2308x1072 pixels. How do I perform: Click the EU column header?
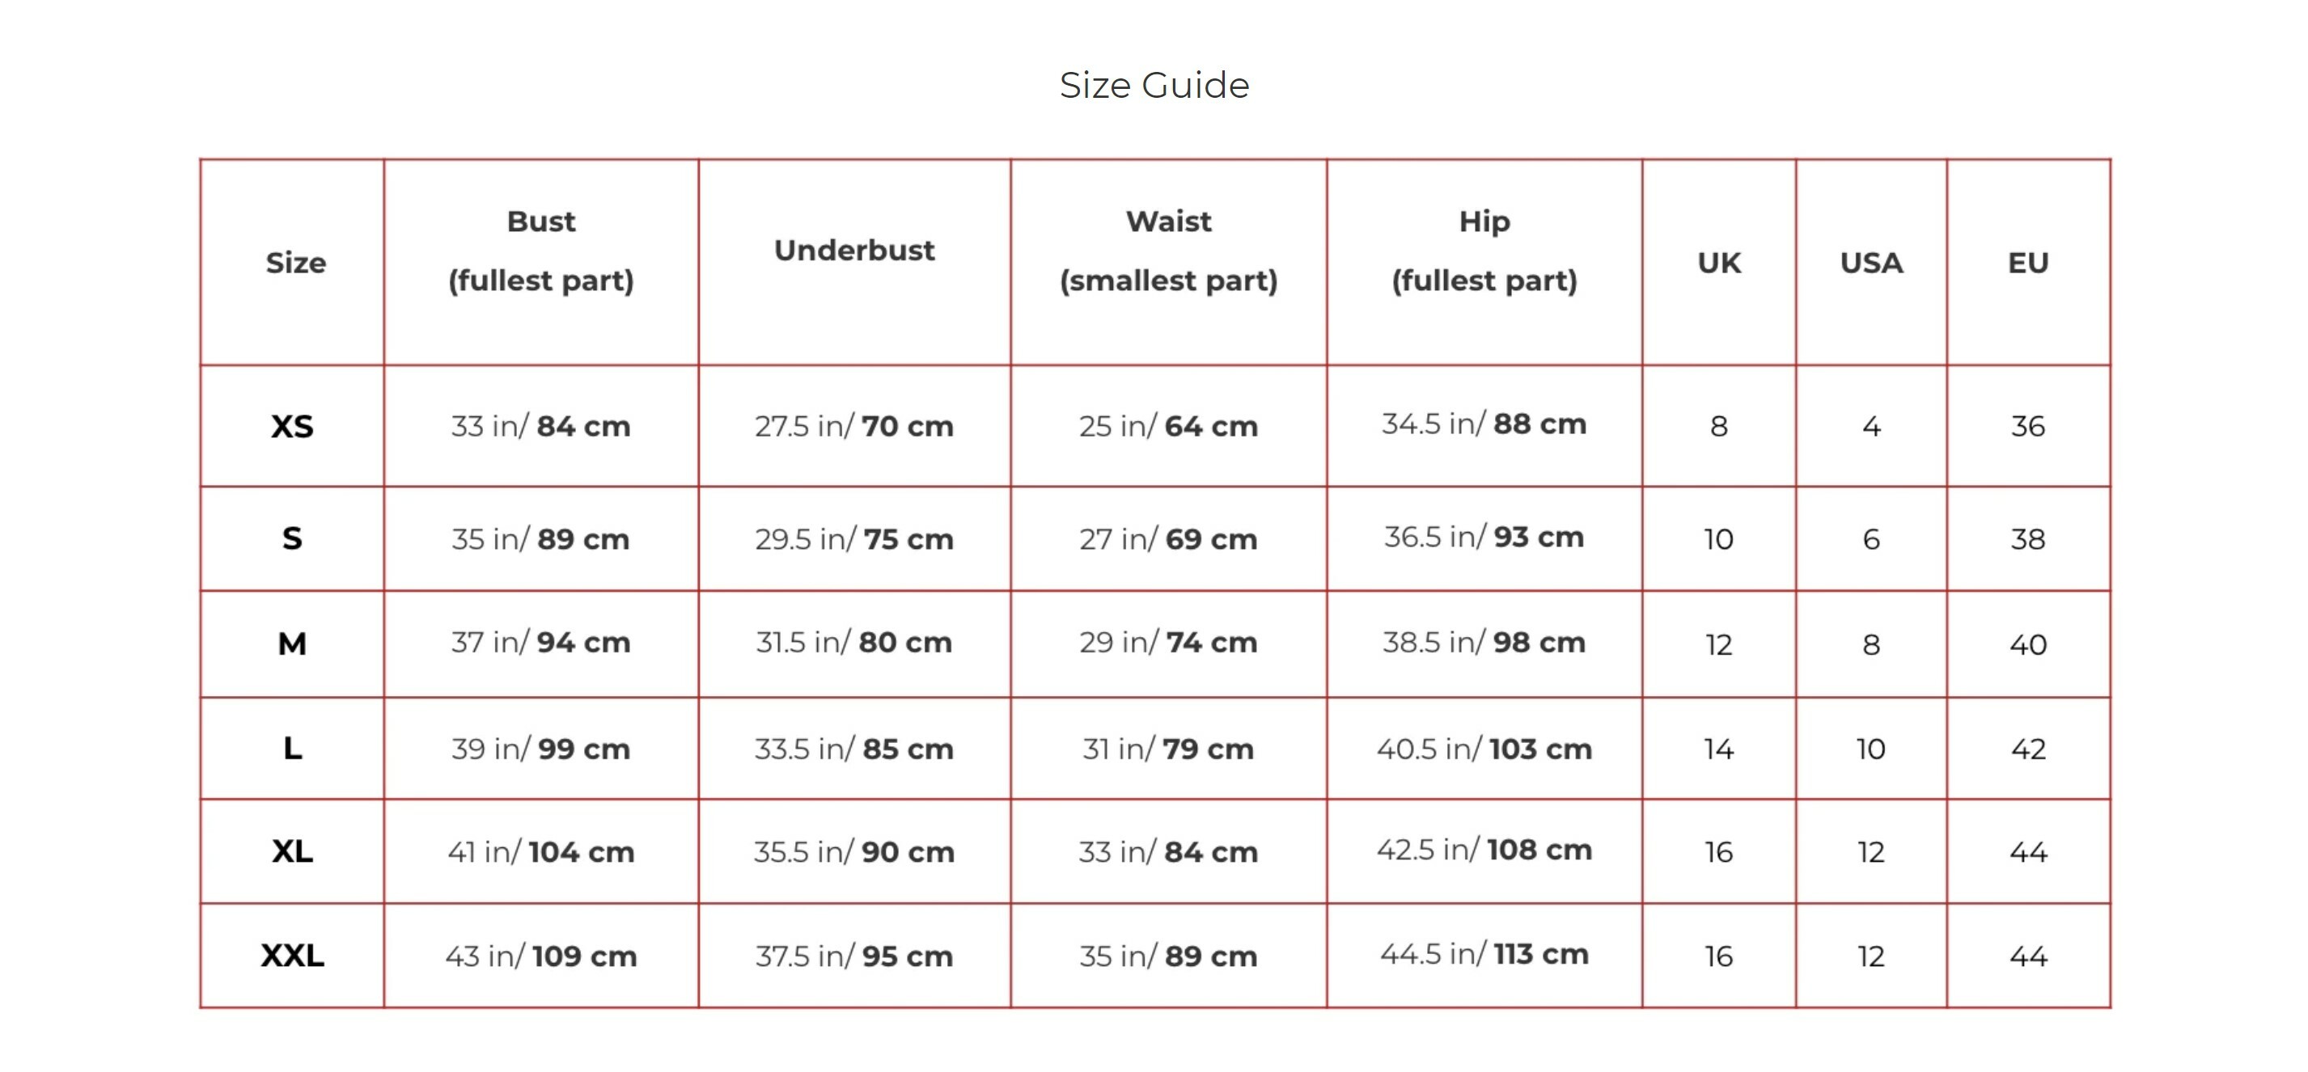coord(2027,263)
